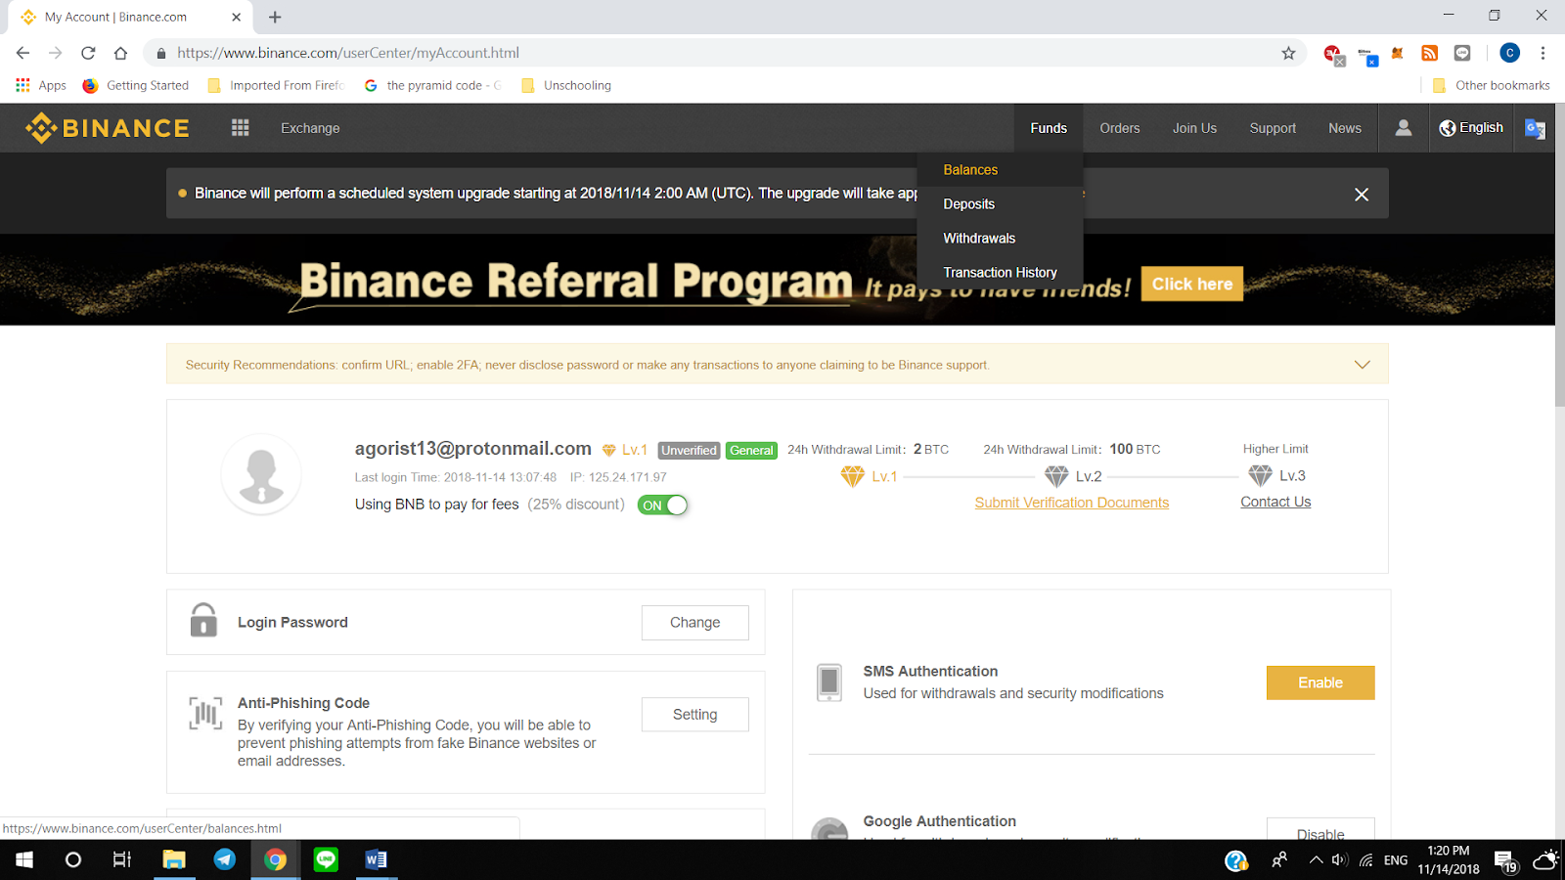Select Deposits from Funds menu
The image size is (1565, 880).
[1000, 204]
